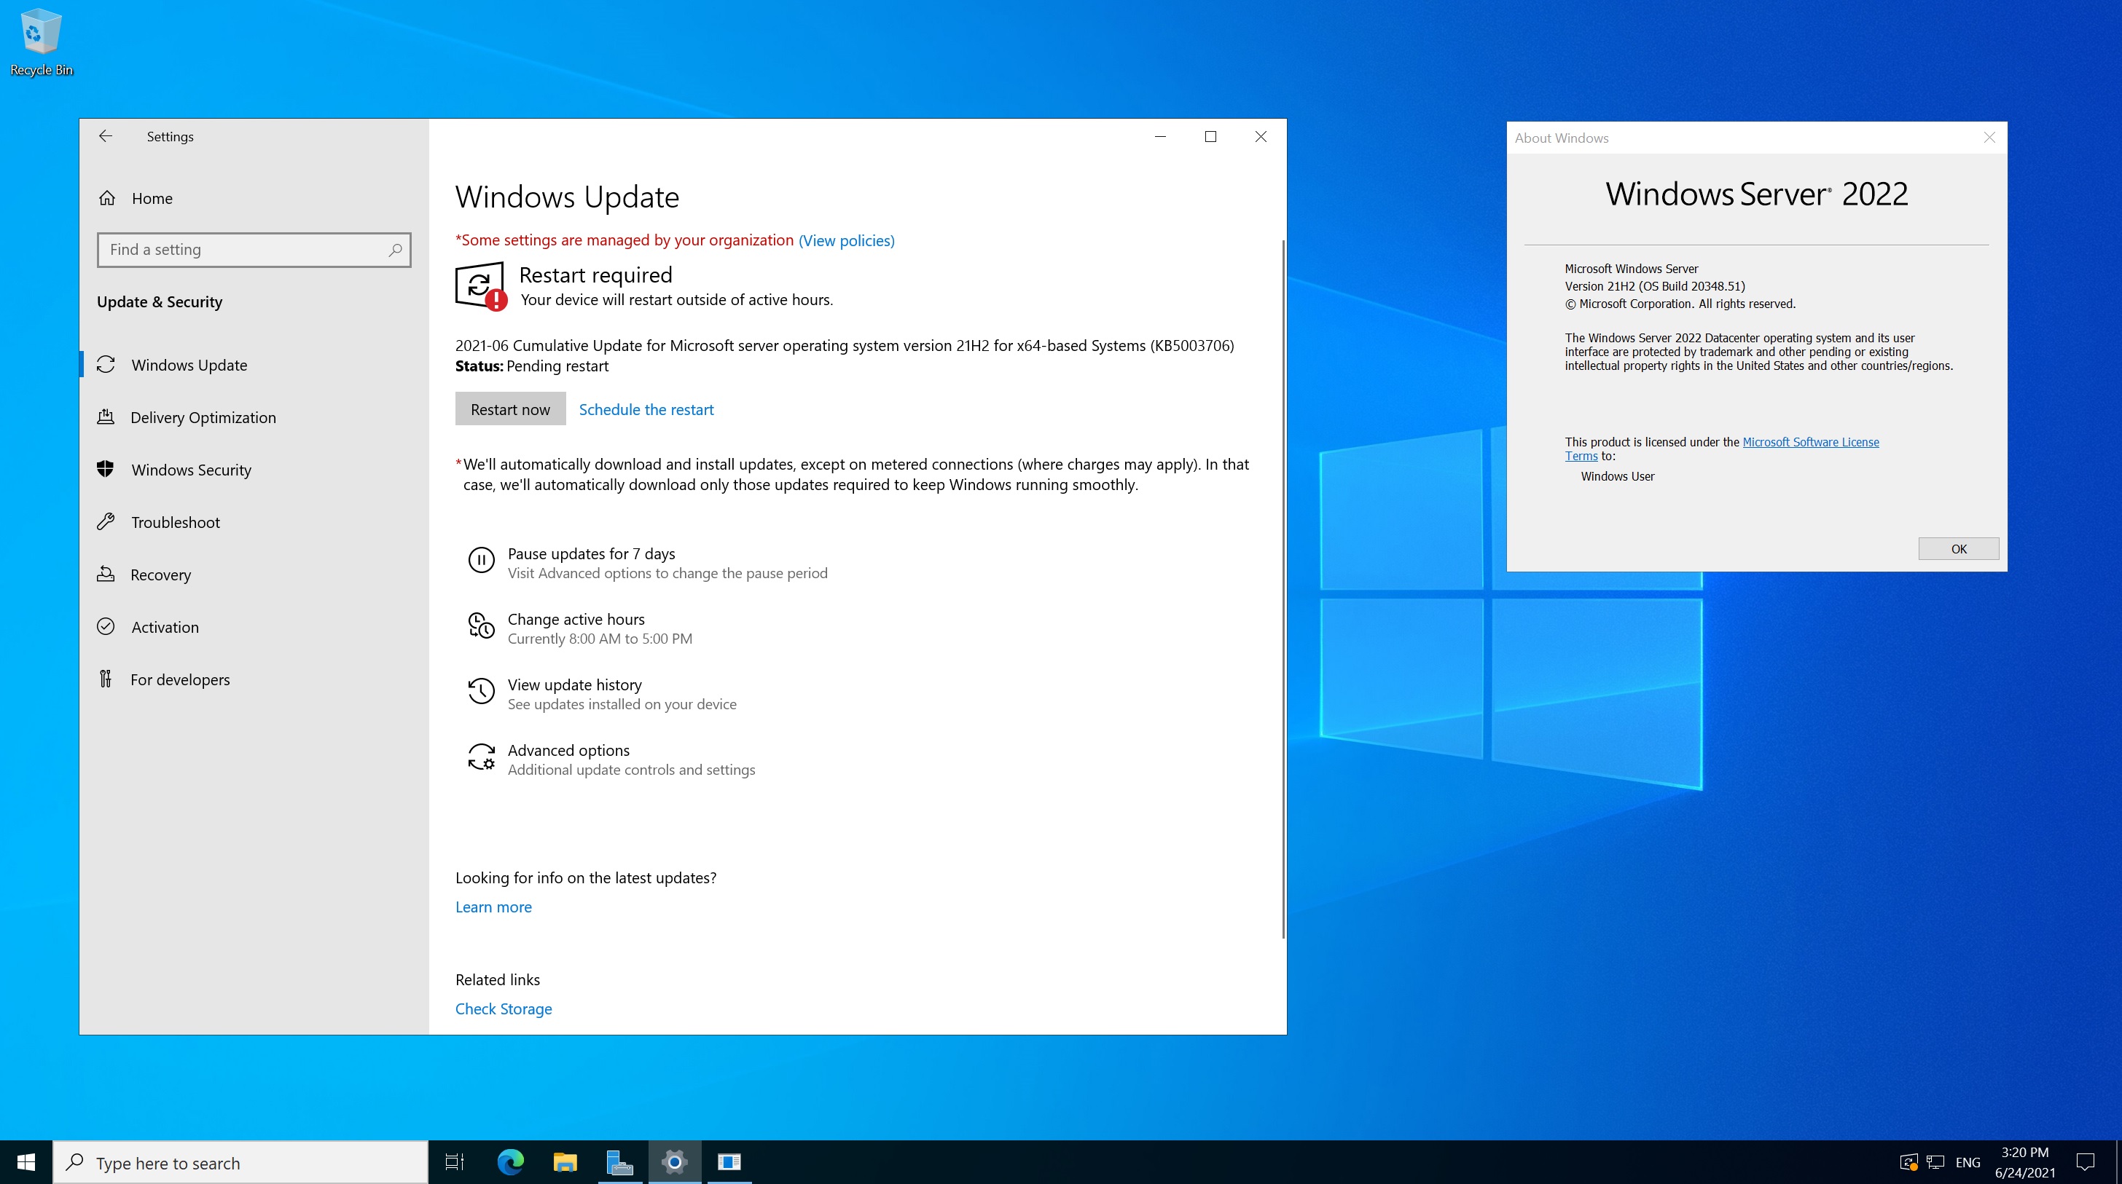2122x1184 pixels.
Task: Open View update history
Action: pos(622,694)
